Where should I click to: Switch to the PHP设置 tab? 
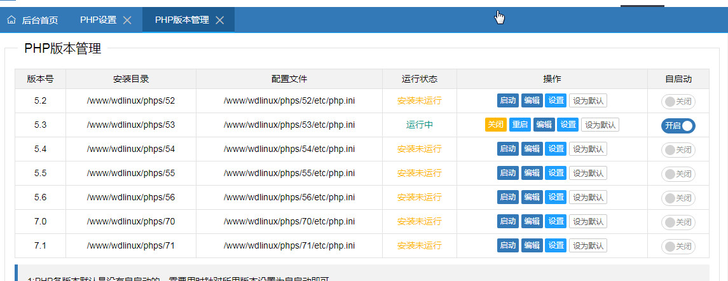pyautogui.click(x=98, y=20)
